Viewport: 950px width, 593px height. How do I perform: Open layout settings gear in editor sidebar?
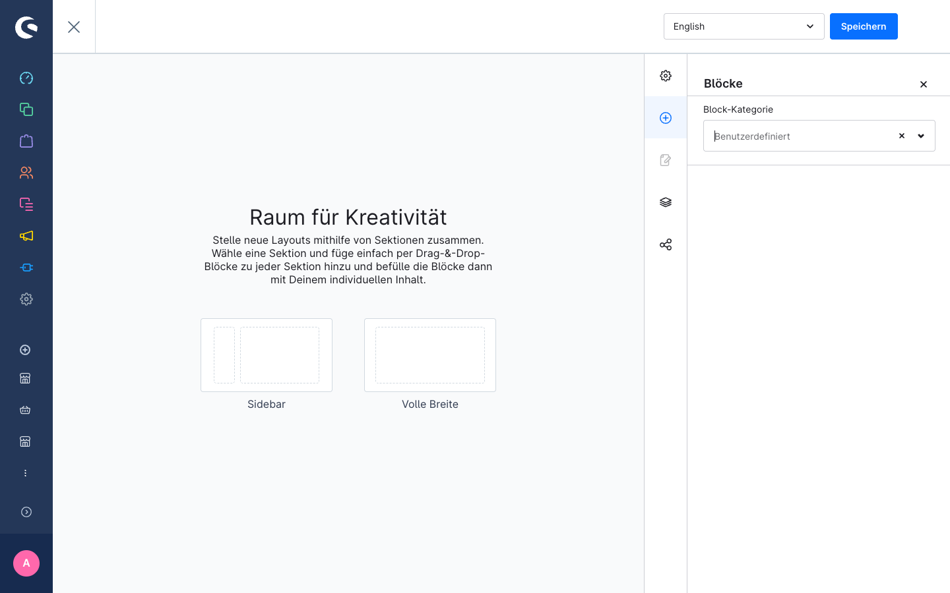[666, 76]
